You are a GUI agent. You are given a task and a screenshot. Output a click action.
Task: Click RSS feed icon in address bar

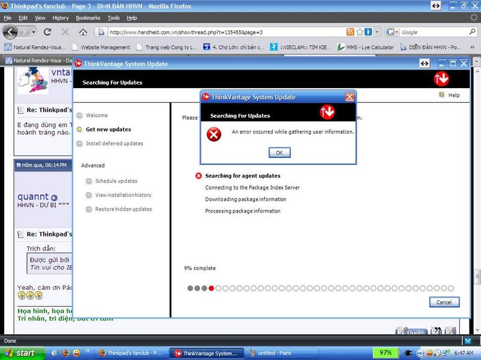pos(350,32)
